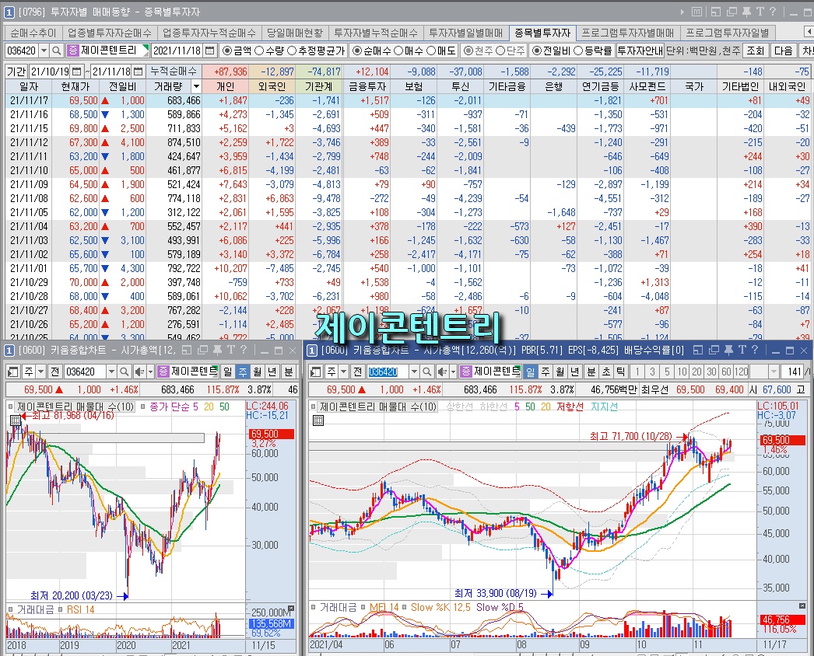Click the T font icon in right chart title bar
814x656 pixels.
(x=742, y=350)
